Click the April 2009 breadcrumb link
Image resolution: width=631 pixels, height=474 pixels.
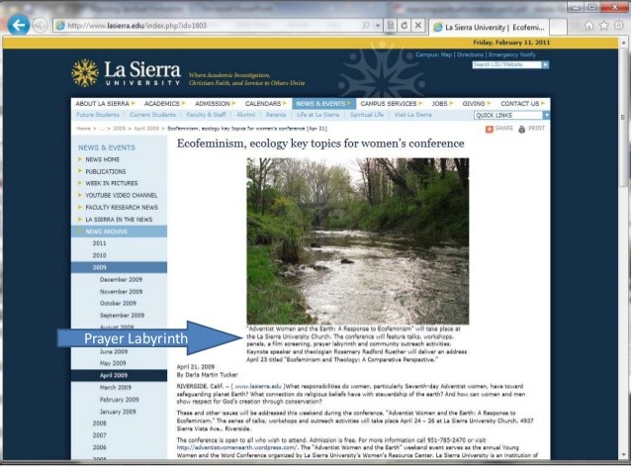[146, 129]
